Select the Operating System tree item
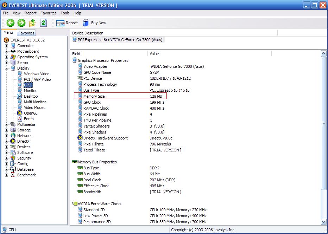Viewport: 328px width, 234px height. click(32, 57)
